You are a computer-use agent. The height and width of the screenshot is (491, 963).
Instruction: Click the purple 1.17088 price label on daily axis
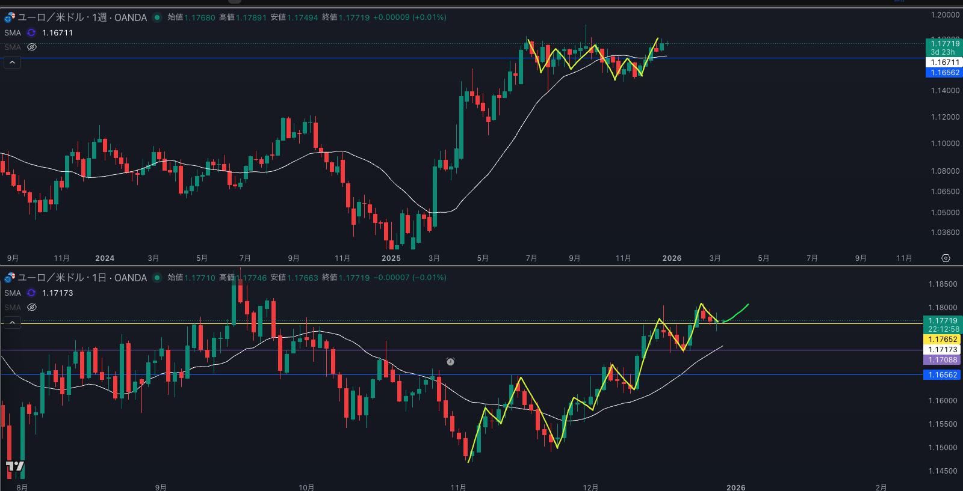pos(943,360)
